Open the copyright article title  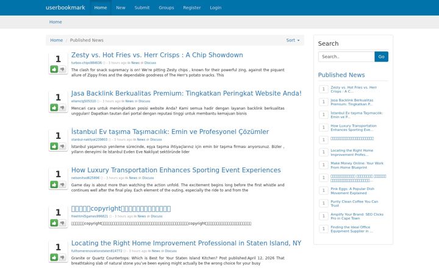(x=121, y=208)
